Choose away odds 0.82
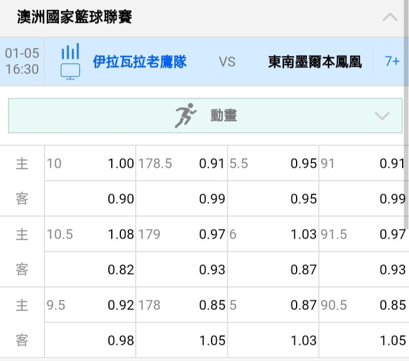Viewport: 409px width, 361px height. click(x=90, y=269)
